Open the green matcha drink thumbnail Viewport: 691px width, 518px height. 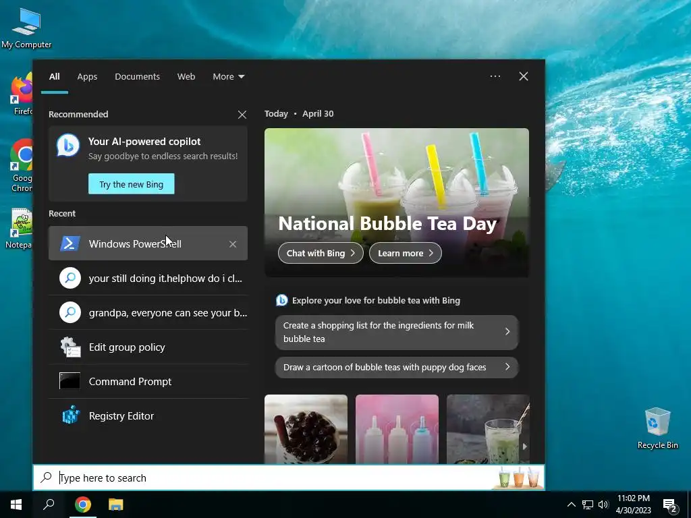click(488, 429)
